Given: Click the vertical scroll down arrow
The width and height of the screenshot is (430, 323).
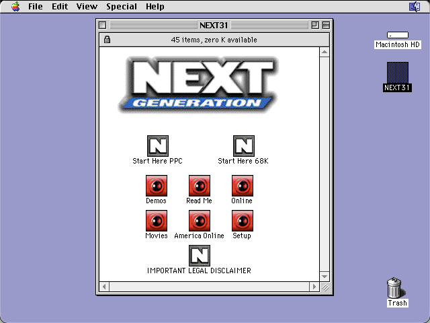Looking at the screenshot, I should coord(325,277).
